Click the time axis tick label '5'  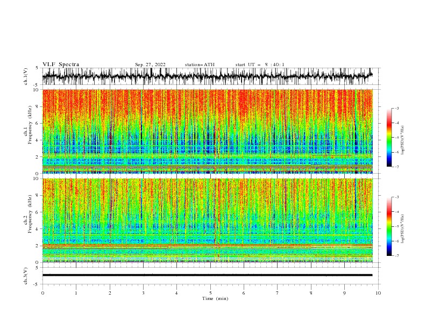(210, 293)
